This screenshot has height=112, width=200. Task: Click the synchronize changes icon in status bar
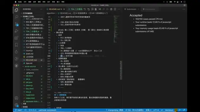click(x=25, y=110)
